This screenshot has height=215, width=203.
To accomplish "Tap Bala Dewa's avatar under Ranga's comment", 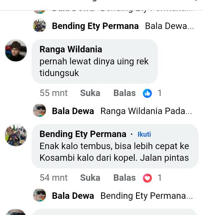I will 39,110.
